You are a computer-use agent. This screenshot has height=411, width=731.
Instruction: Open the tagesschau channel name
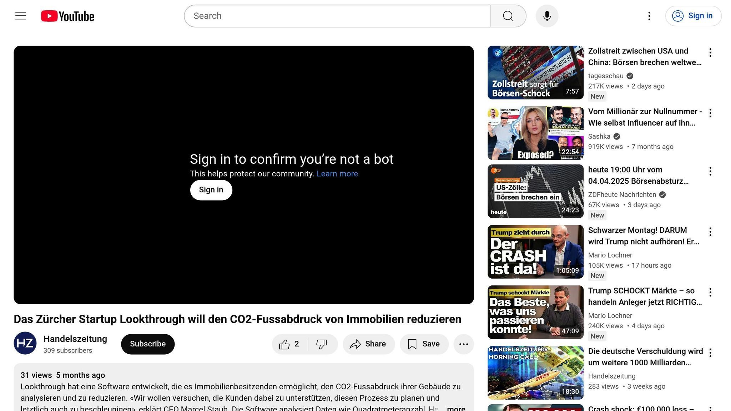tap(606, 76)
